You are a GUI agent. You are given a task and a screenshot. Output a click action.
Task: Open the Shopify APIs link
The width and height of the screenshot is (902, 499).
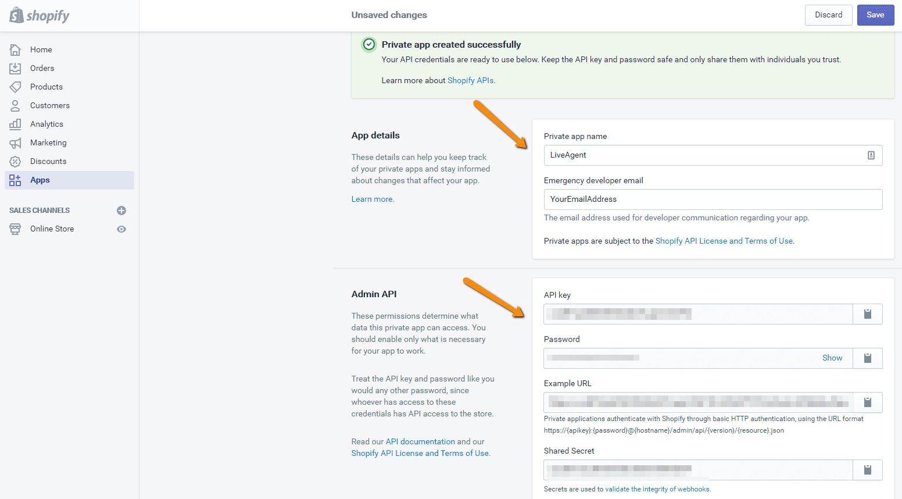point(470,80)
